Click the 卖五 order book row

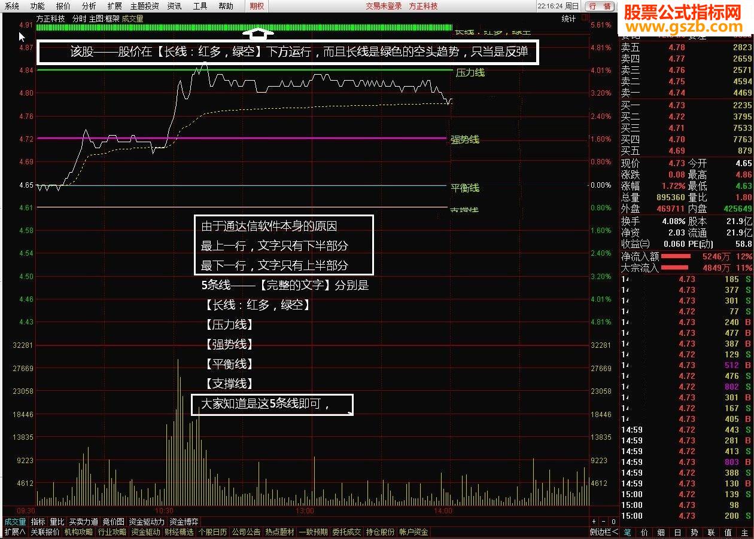[x=686, y=47]
